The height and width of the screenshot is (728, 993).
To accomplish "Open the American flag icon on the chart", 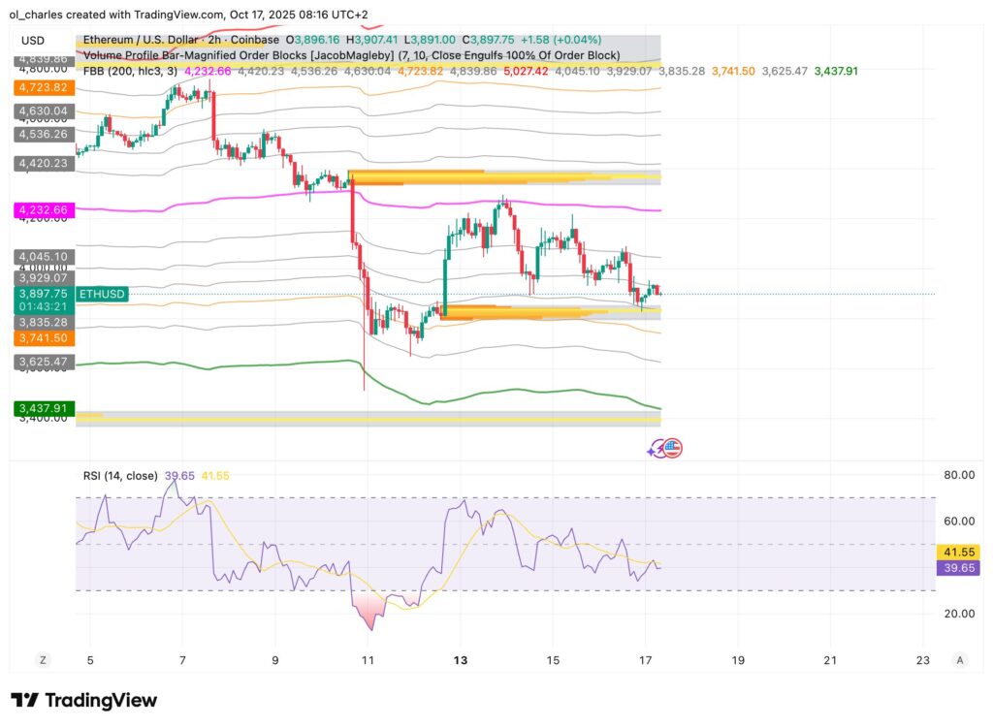I will (x=674, y=447).
